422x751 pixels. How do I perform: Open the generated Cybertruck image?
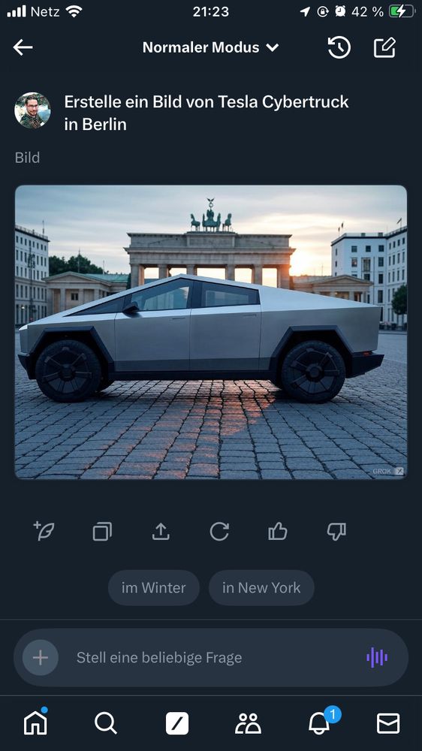[211, 332]
